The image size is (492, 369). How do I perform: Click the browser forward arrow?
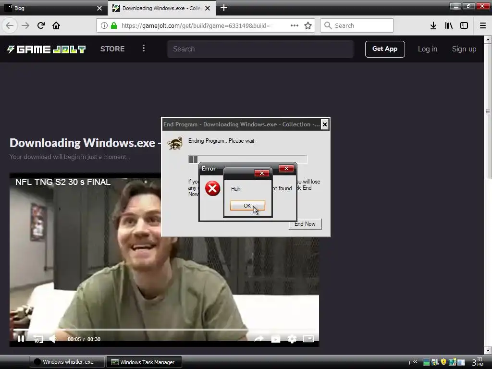coord(25,25)
